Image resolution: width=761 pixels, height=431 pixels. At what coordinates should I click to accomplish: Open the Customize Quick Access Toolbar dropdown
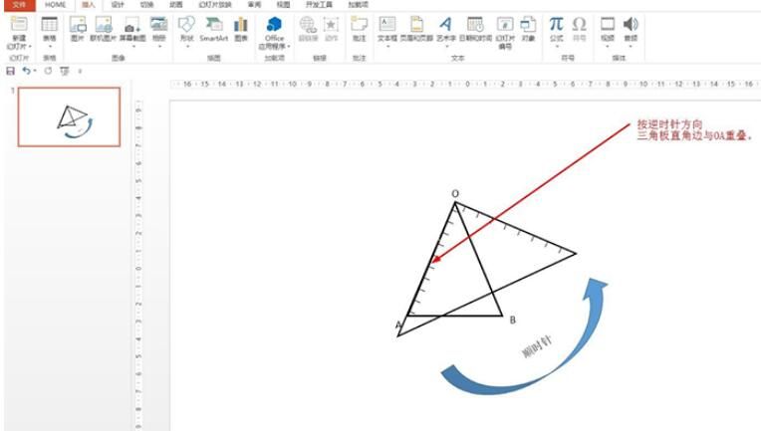pyautogui.click(x=80, y=71)
